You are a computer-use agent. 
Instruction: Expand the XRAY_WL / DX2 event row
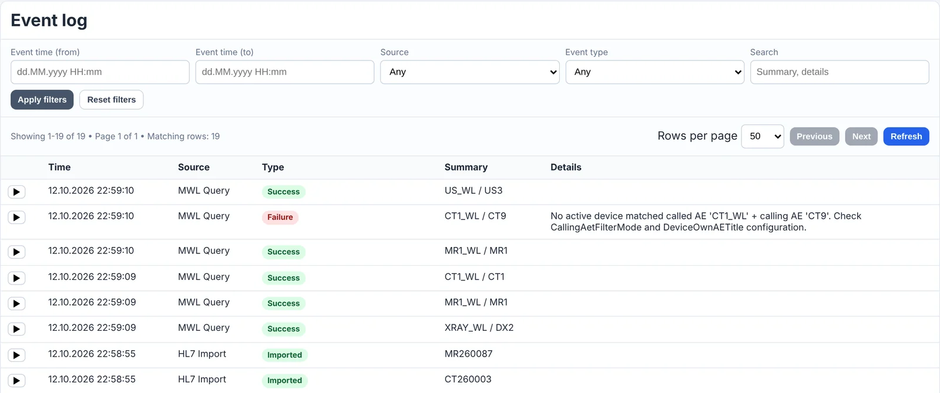point(16,329)
